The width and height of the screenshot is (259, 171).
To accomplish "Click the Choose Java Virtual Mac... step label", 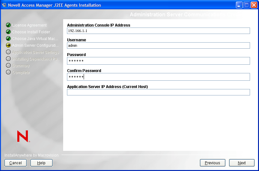I will click(x=35, y=39).
